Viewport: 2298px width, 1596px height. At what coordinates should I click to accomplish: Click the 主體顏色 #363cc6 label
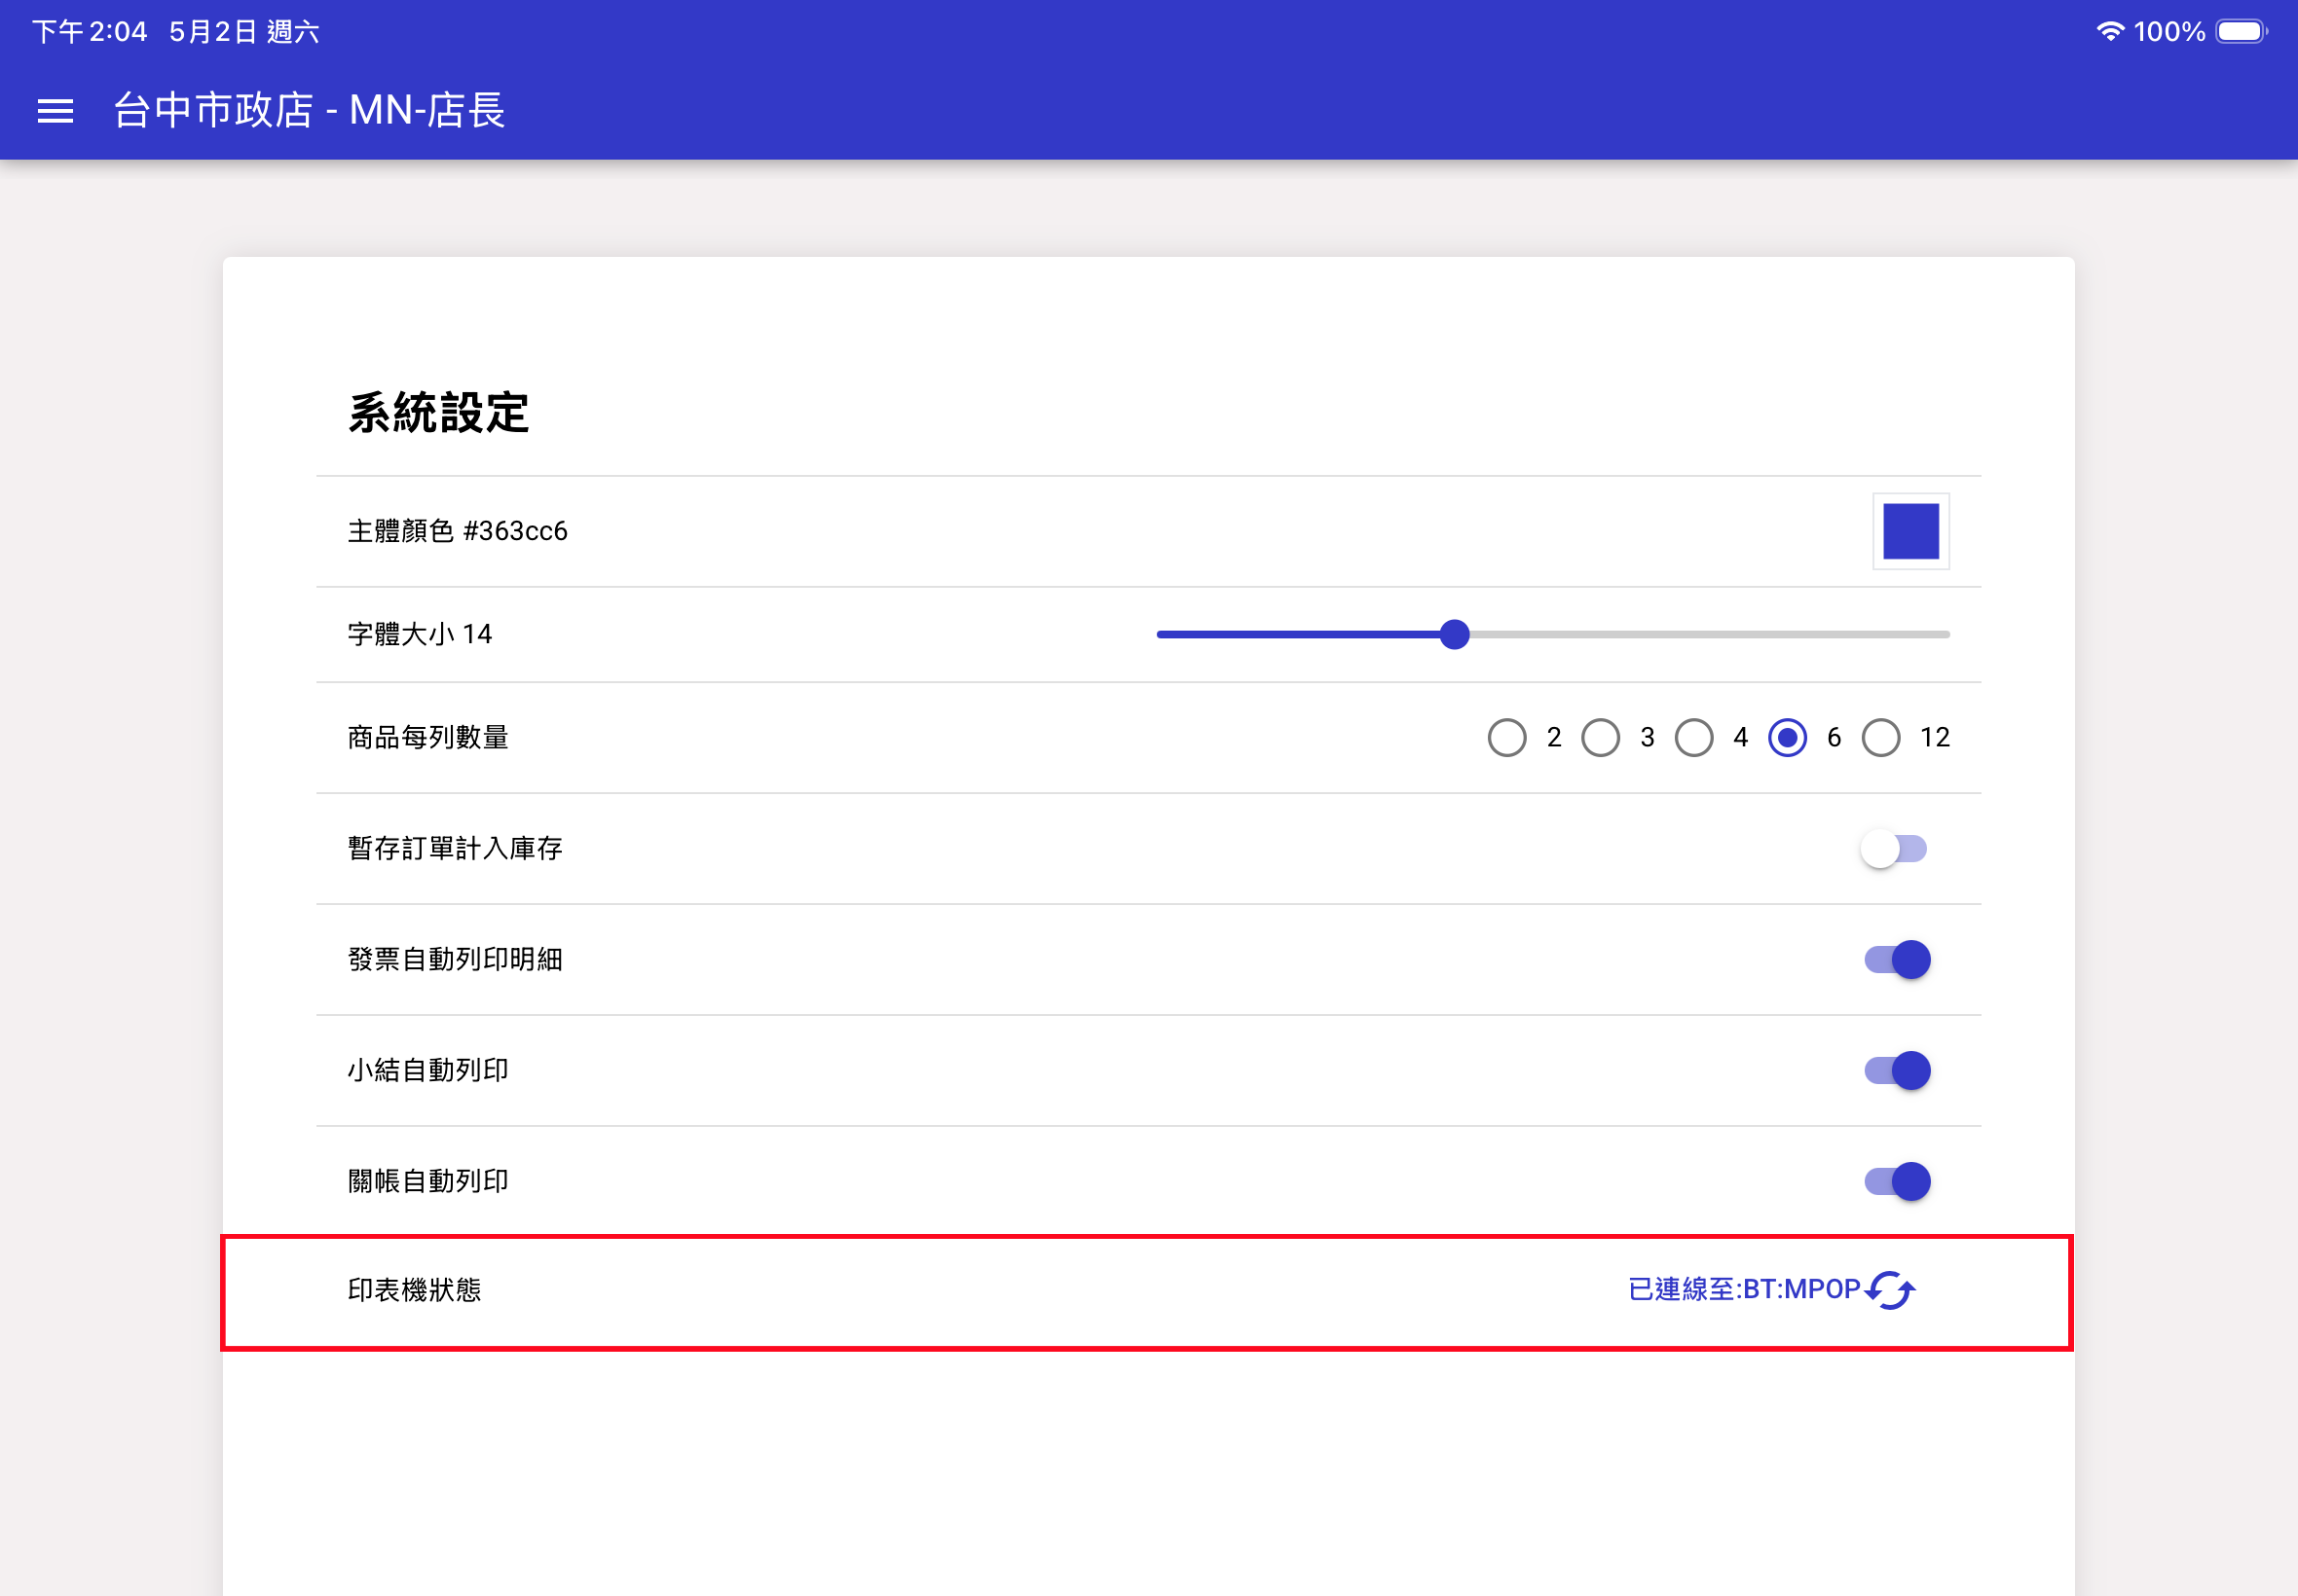458,531
